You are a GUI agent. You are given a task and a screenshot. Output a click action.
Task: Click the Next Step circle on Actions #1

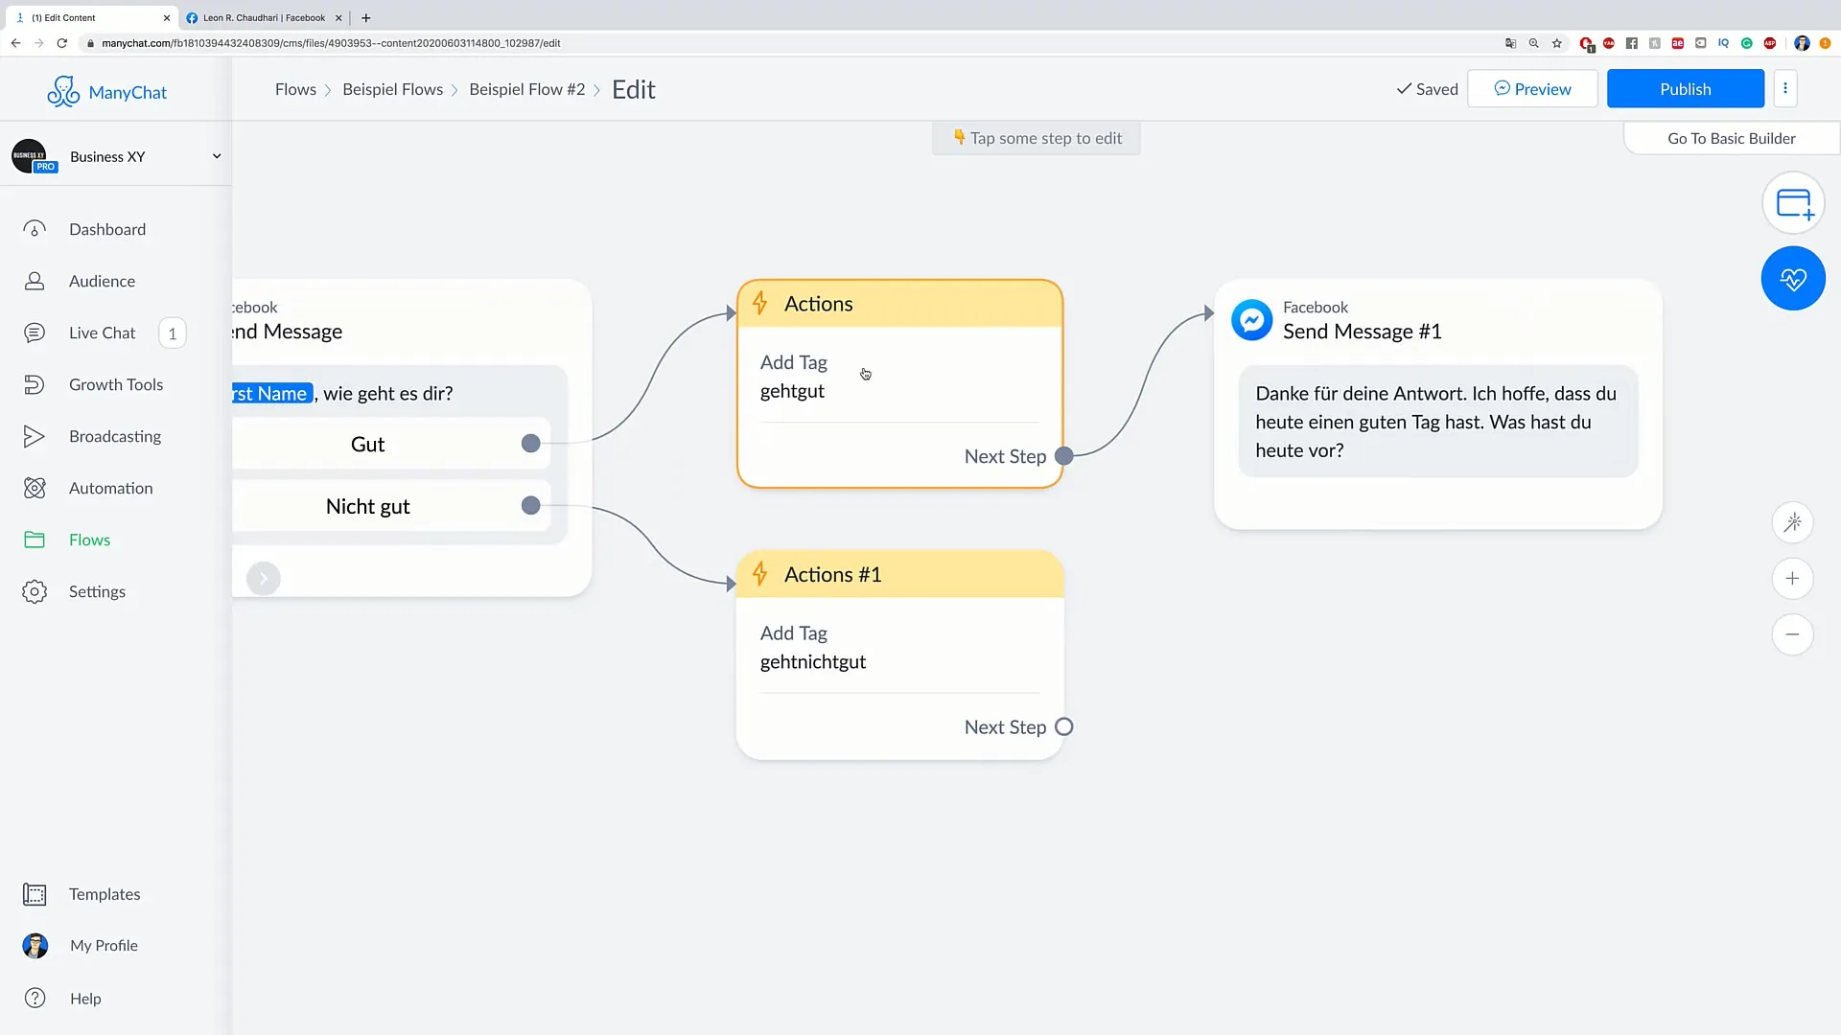[1063, 725]
